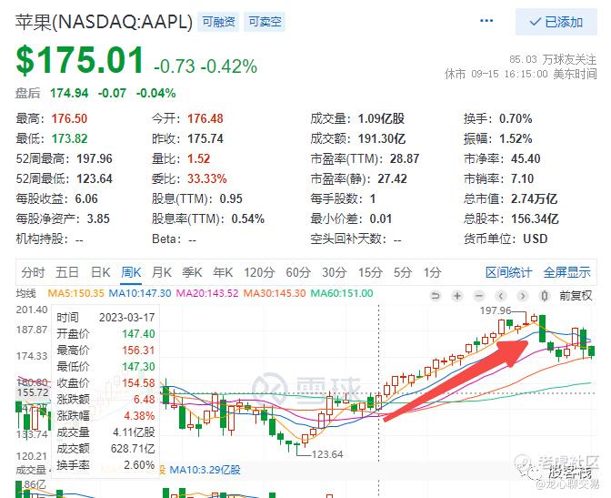
Task: Switch to 5分 chart tab
Action: pyautogui.click(x=403, y=272)
